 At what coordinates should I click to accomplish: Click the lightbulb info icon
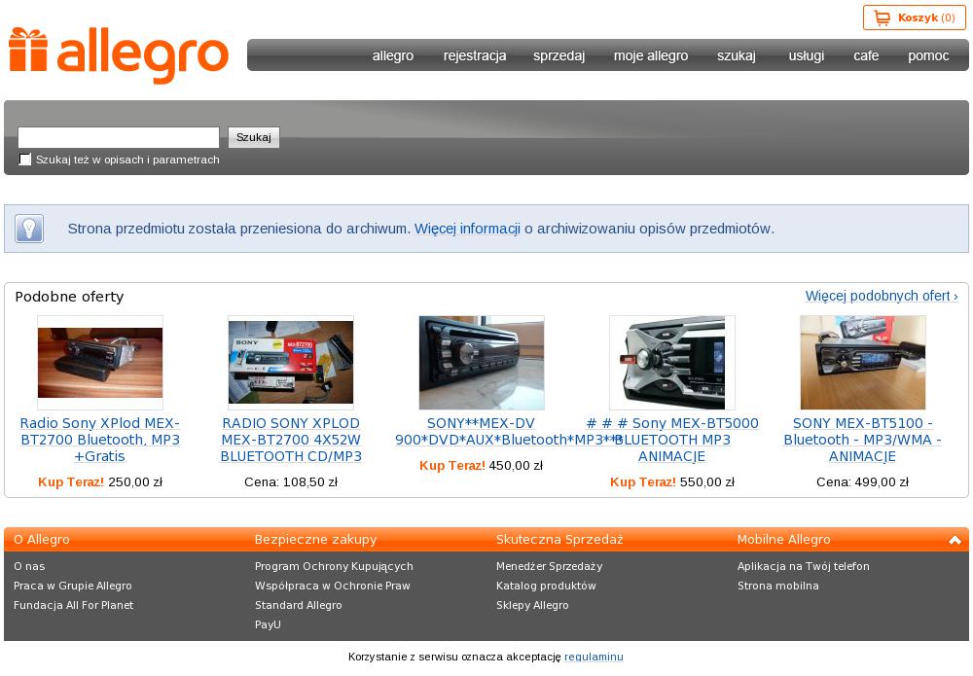pos(29,229)
